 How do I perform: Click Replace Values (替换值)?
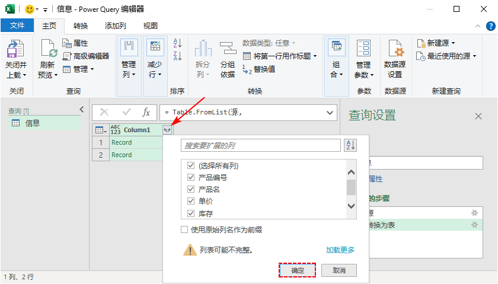tap(259, 69)
